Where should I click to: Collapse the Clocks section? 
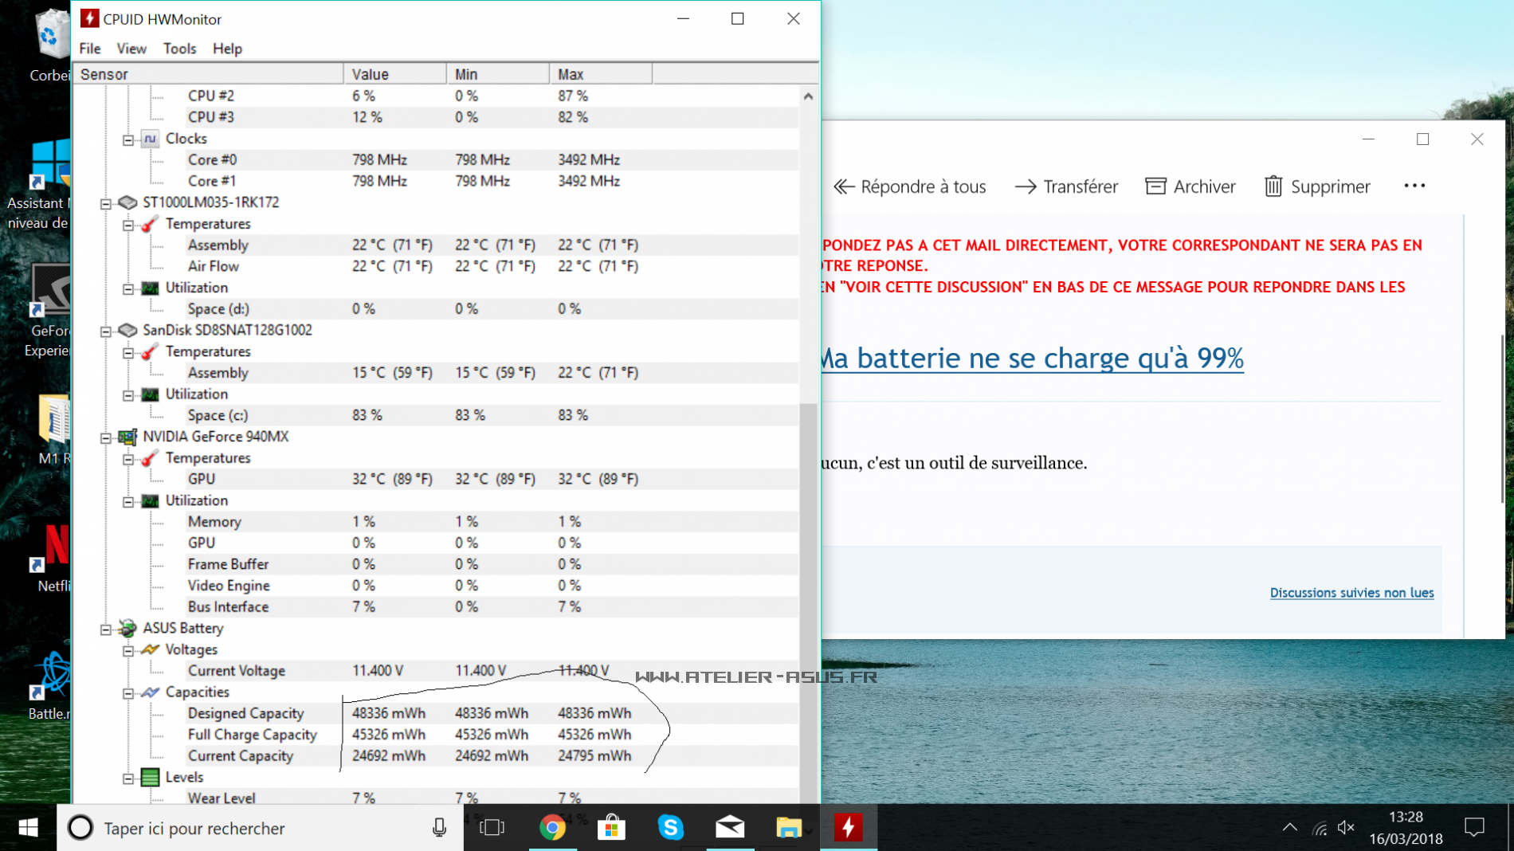coord(128,139)
